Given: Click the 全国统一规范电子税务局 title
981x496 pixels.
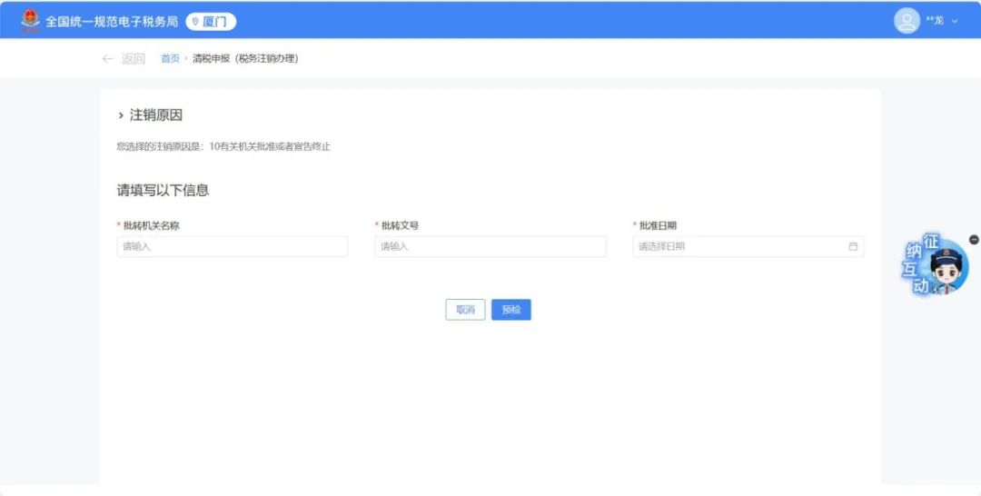Looking at the screenshot, I should [x=112, y=22].
